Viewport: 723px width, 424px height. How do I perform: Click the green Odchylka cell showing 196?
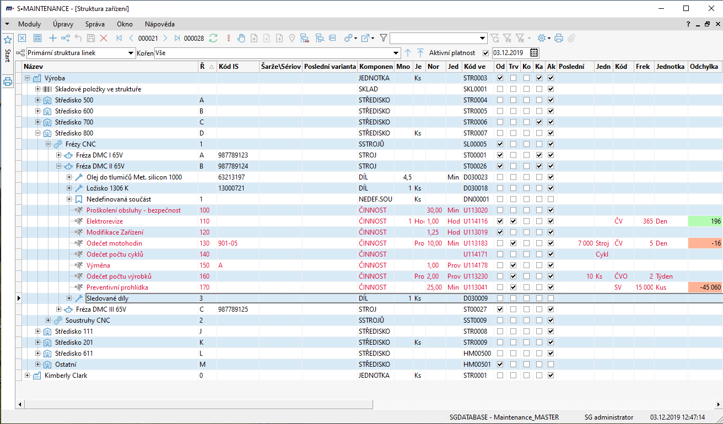click(x=705, y=221)
